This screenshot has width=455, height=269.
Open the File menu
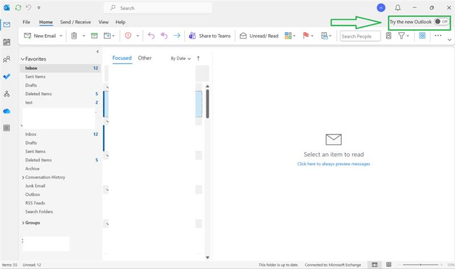pyautogui.click(x=26, y=22)
